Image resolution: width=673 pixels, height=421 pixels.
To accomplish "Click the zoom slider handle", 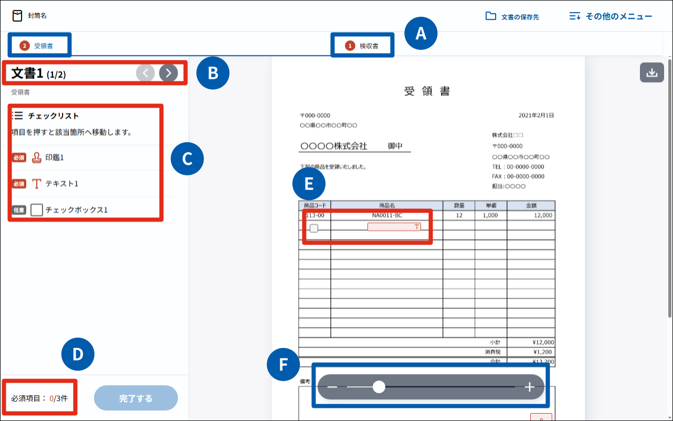I will 378,387.
